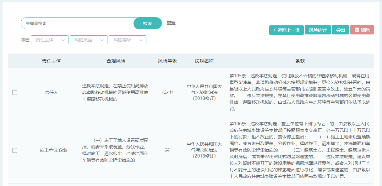Click compliance risk text about 施工工地未设置硬质围挡
This screenshot has height=186, width=382.
click(115, 150)
